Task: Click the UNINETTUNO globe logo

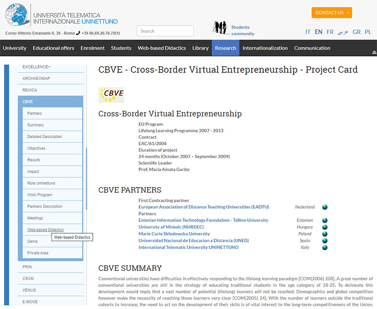Action: 17,15
